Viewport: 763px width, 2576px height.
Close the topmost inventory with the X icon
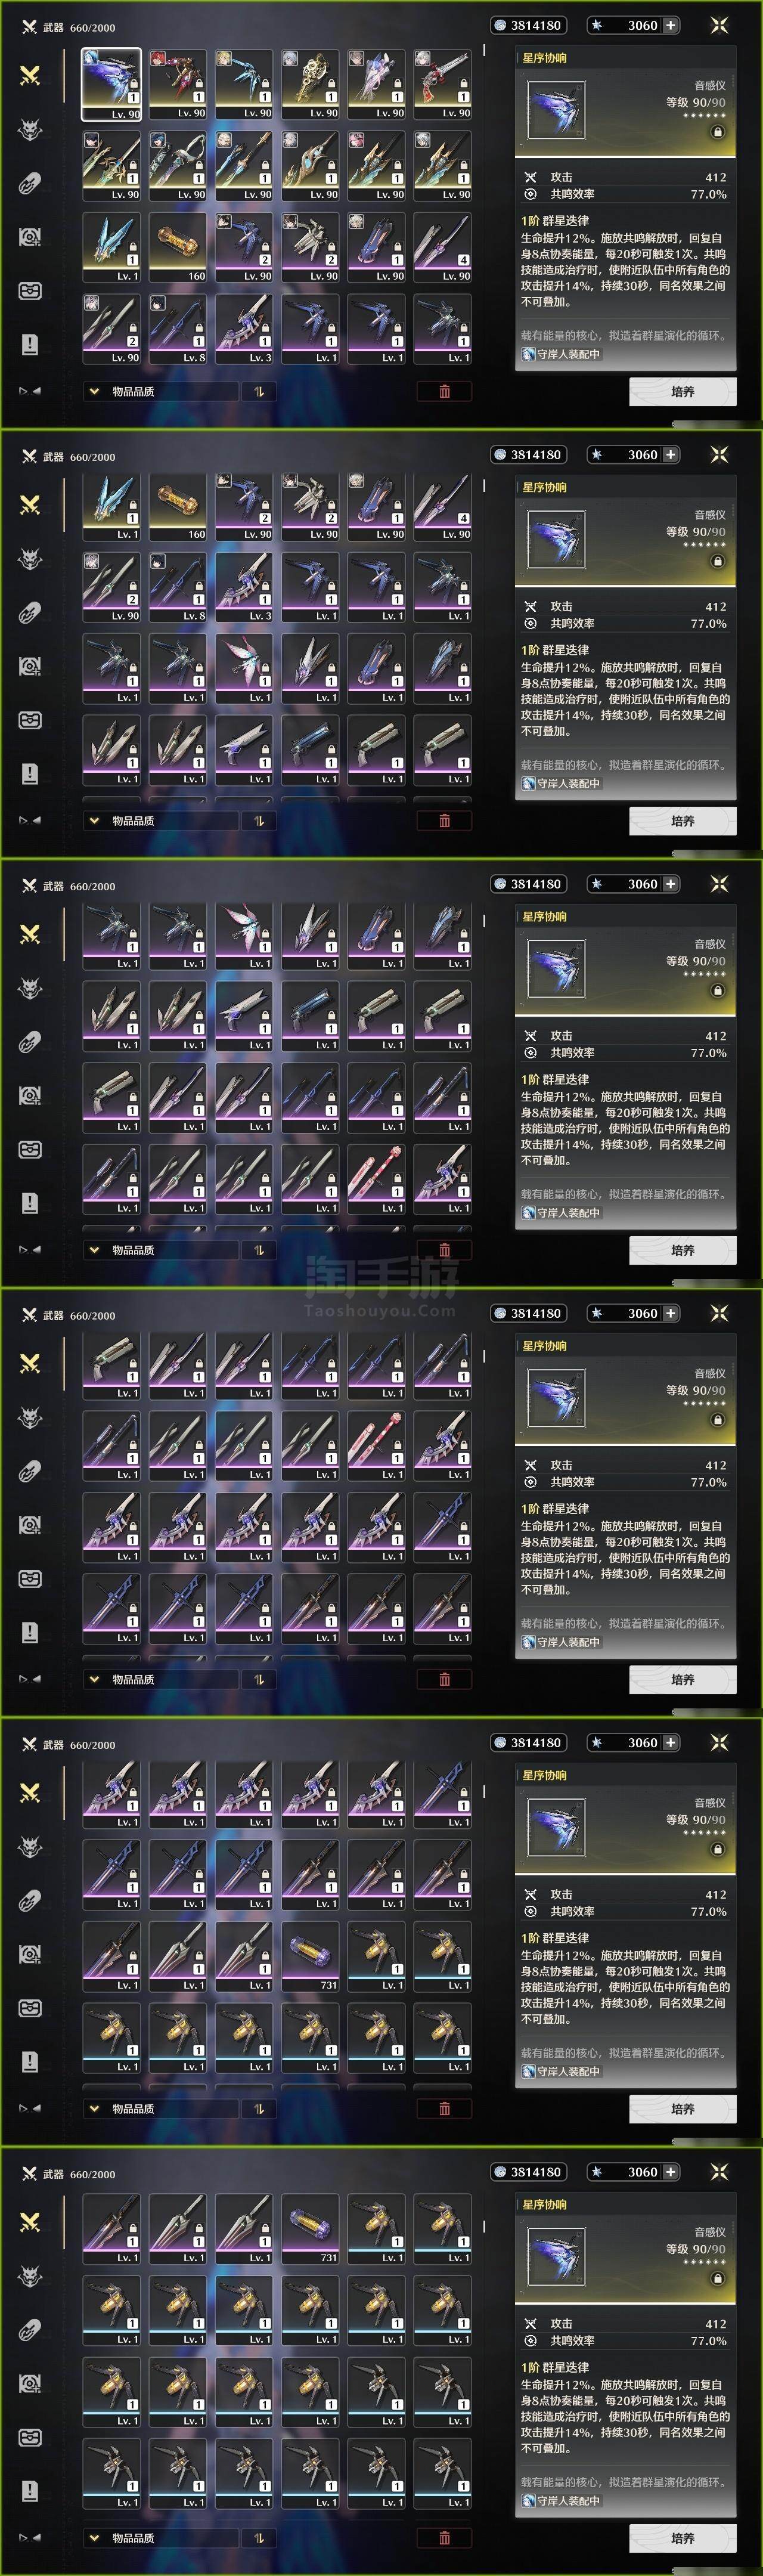tap(719, 25)
